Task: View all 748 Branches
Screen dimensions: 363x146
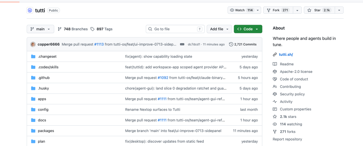Action: (x=73, y=29)
